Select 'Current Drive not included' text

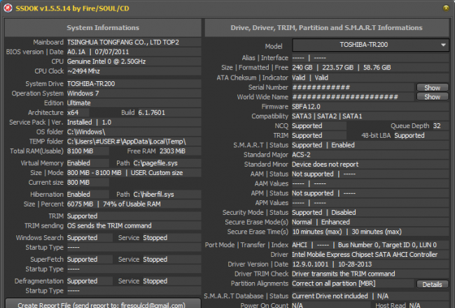click(330, 296)
